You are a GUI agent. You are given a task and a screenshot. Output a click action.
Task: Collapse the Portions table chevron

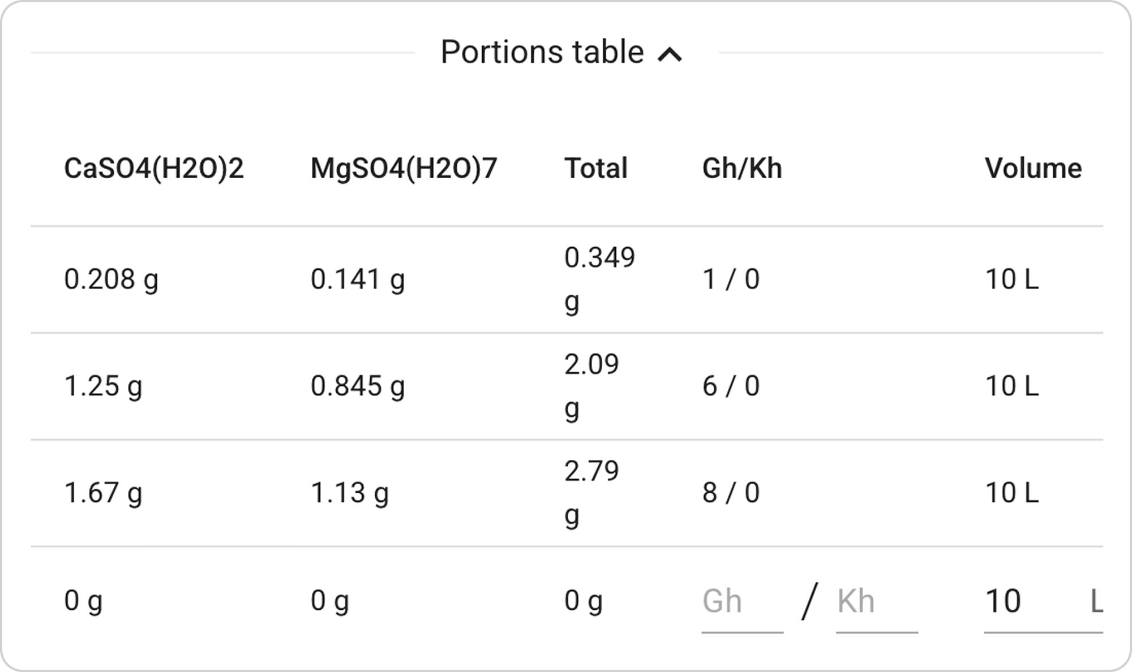tap(670, 55)
